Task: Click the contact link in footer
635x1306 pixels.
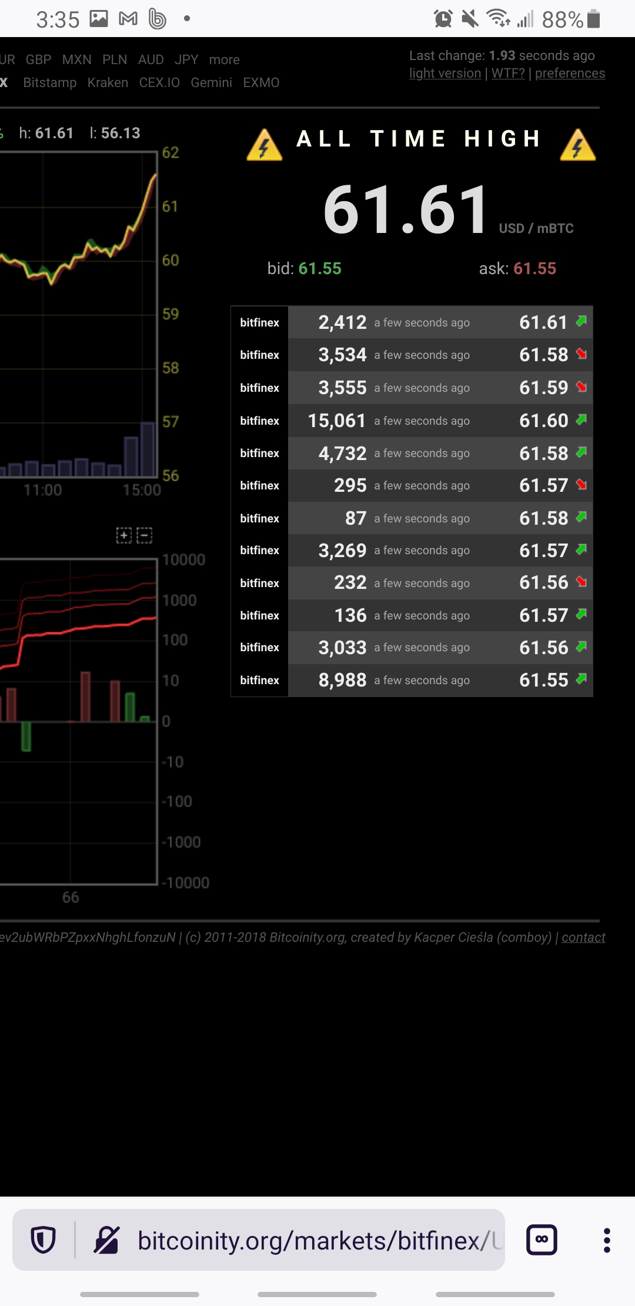Action: (x=583, y=937)
